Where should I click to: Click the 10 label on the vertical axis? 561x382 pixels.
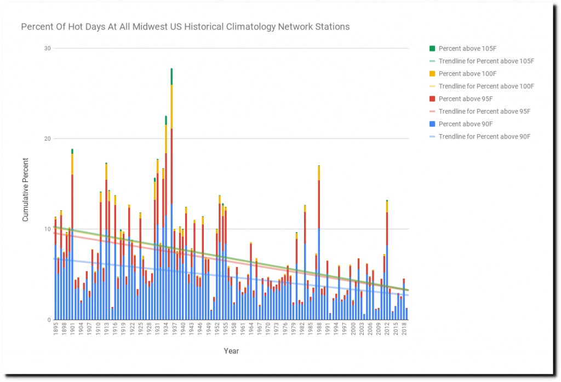(x=47, y=229)
